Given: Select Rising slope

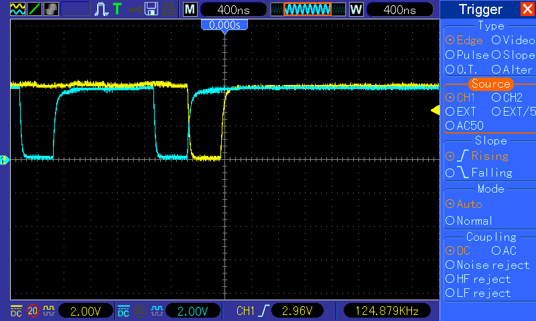Looking at the screenshot, I should [x=477, y=156].
